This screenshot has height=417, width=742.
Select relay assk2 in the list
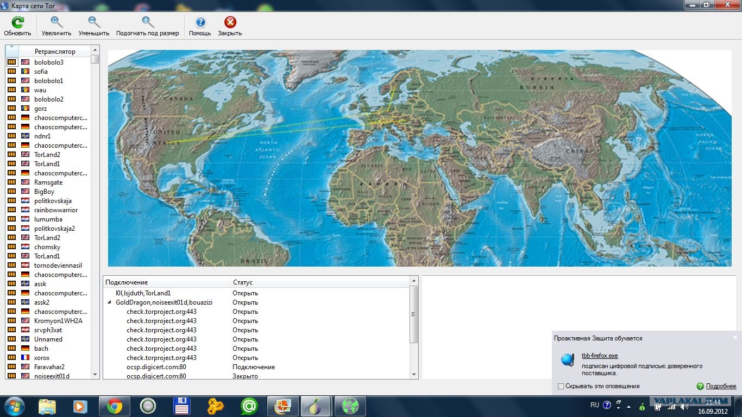[x=42, y=302]
